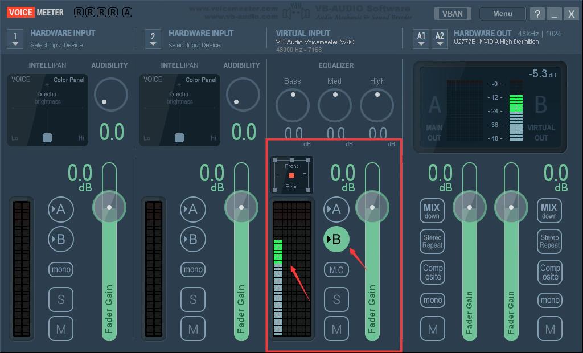583x353 pixels.
Task: Click the 48kHz | 1024 sample rate text
Action: point(540,34)
